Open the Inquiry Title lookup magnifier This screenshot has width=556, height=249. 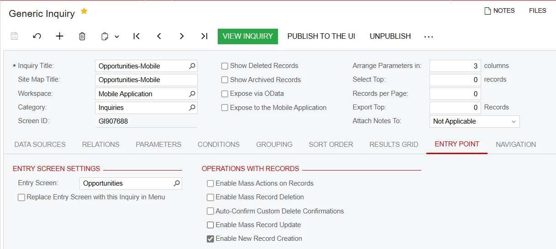point(192,66)
